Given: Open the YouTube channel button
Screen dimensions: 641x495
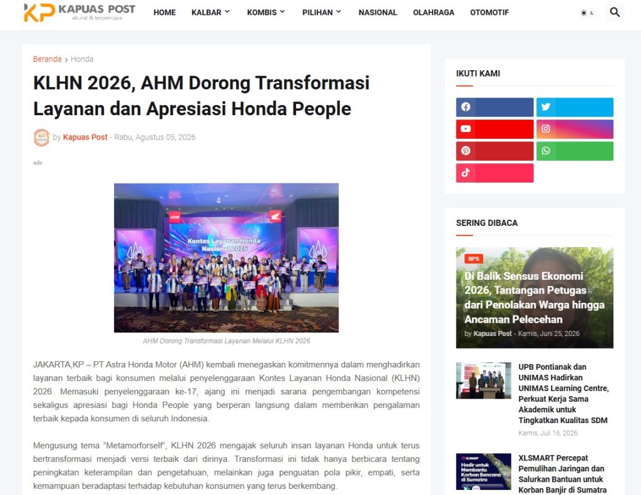Looking at the screenshot, I should 495,129.
